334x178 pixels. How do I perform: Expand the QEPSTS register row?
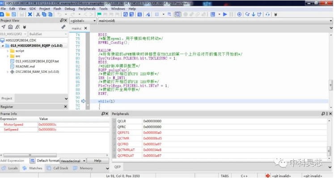tap(114, 132)
